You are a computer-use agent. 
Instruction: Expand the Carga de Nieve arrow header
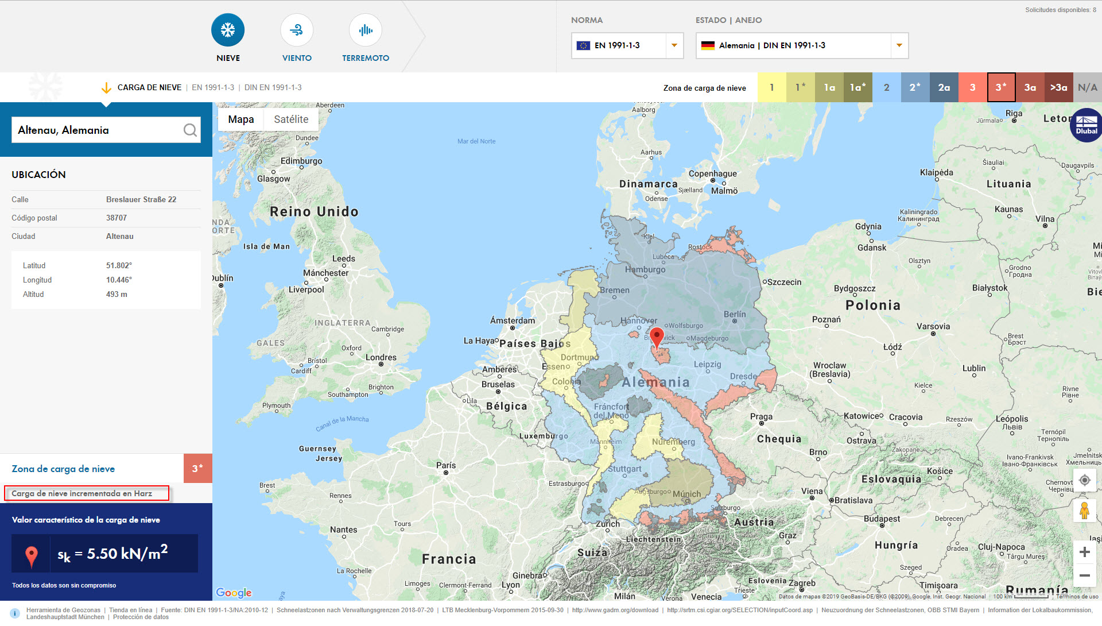(106, 88)
